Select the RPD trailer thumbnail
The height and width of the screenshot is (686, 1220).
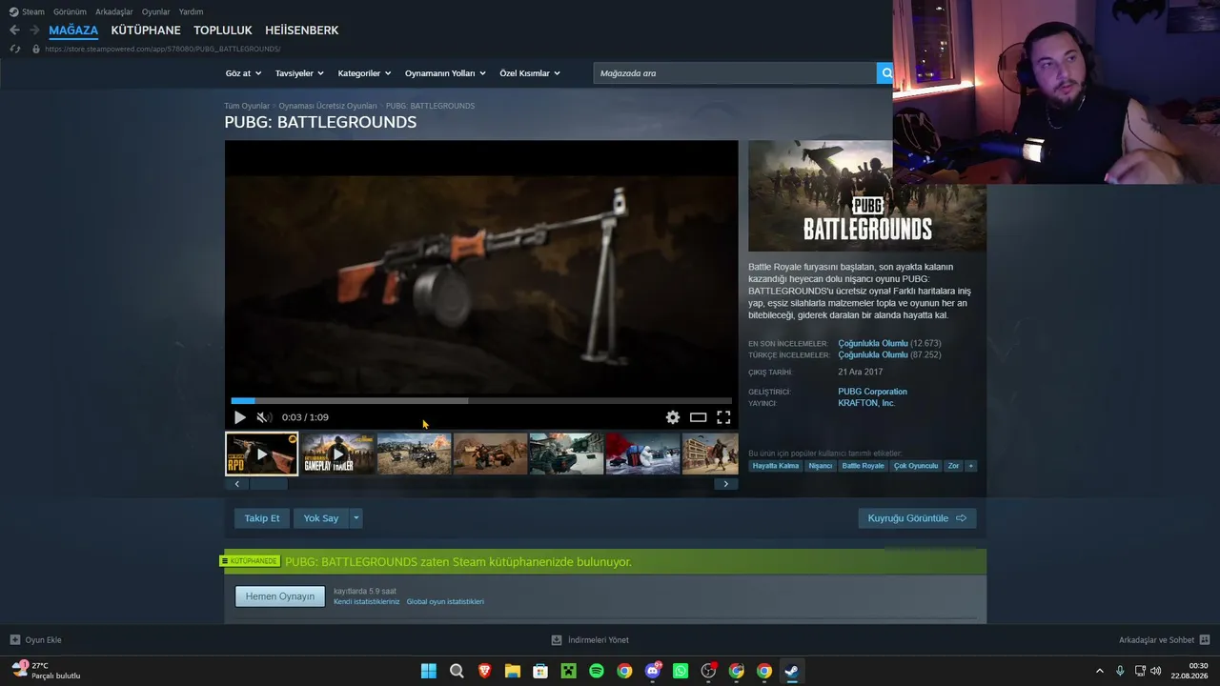(x=261, y=454)
